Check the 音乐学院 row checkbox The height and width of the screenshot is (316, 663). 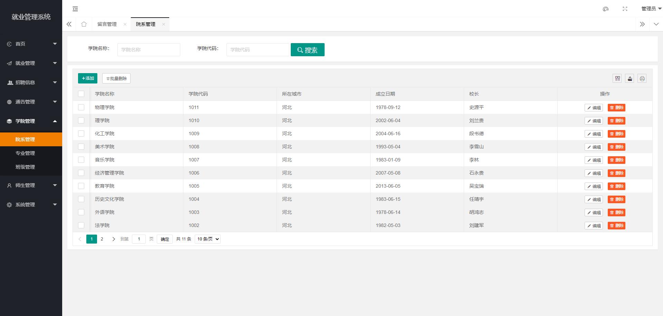(x=81, y=160)
